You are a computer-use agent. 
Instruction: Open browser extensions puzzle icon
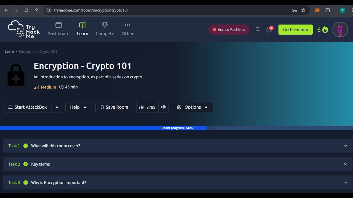328,10
